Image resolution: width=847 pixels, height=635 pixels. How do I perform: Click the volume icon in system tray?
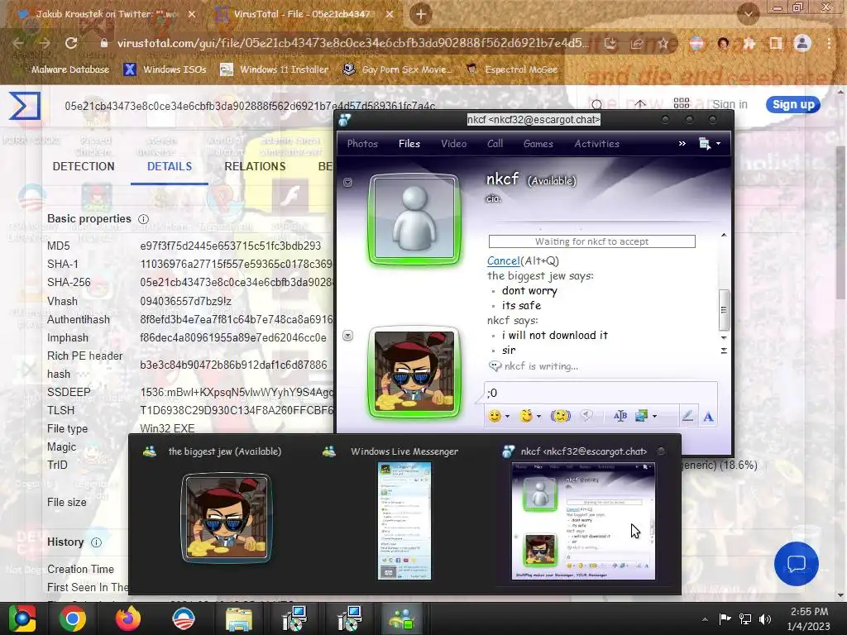(x=765, y=618)
